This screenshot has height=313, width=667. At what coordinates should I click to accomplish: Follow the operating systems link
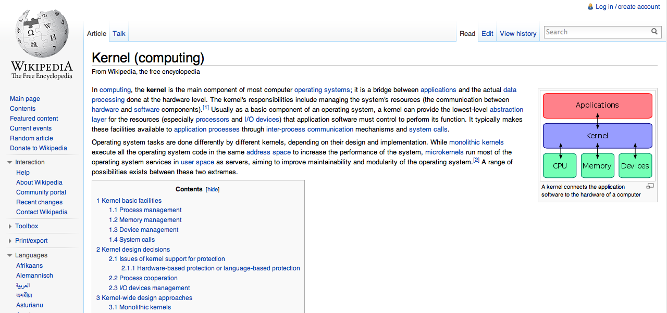coord(322,90)
